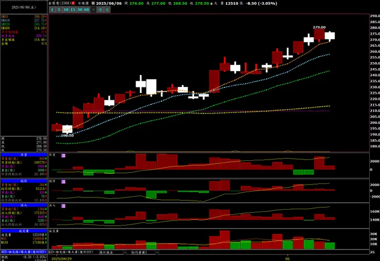Click the 290.0 label on the price axis
The height and width of the screenshot is (261, 380).
point(375,16)
